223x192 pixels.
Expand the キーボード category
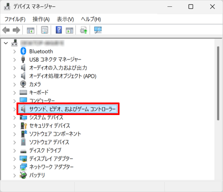(x=14, y=93)
